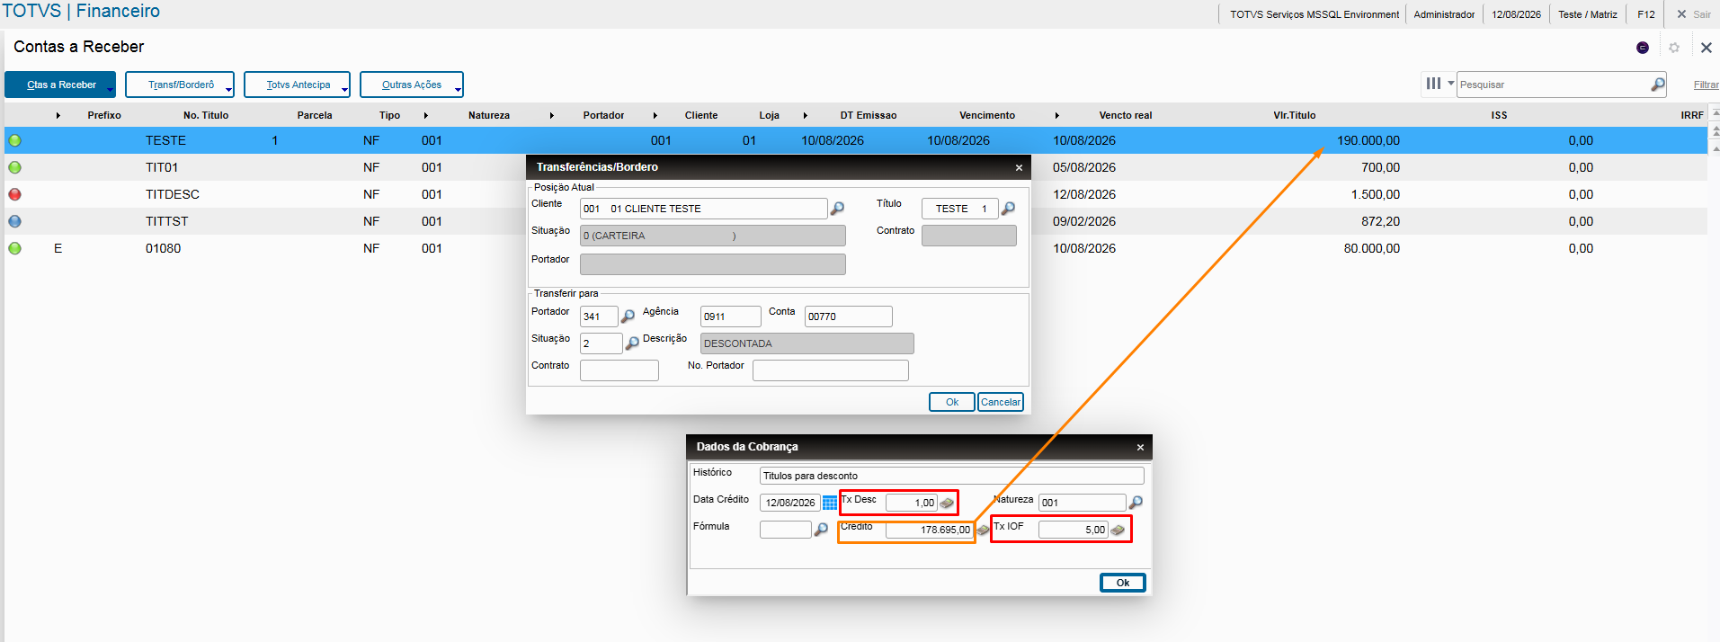Open Outras Ações dropdown button

coord(412,85)
